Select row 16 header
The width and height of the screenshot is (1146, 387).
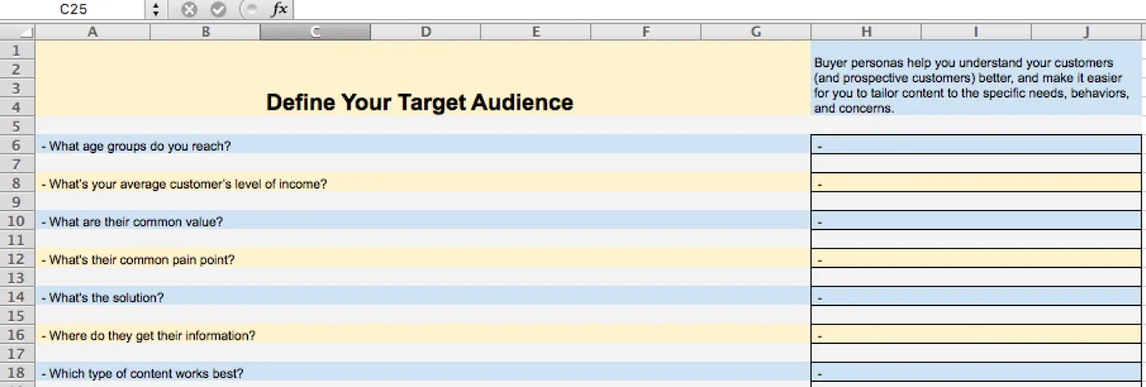(18, 335)
